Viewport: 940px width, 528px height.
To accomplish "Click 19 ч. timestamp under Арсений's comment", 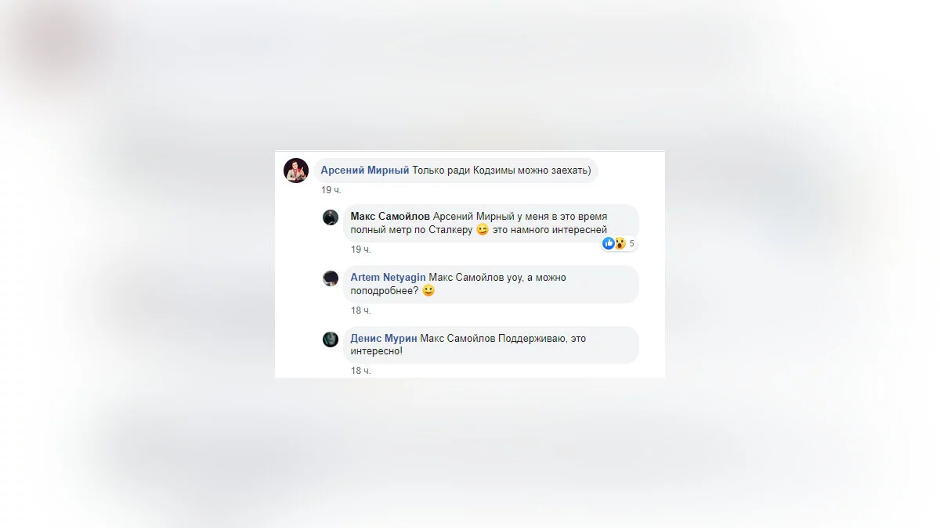I will pos(331,190).
